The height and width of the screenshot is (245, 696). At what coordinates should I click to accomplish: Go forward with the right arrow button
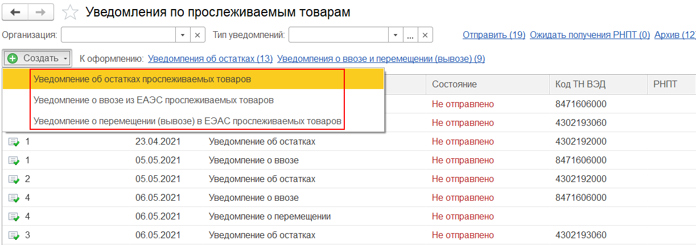click(42, 11)
